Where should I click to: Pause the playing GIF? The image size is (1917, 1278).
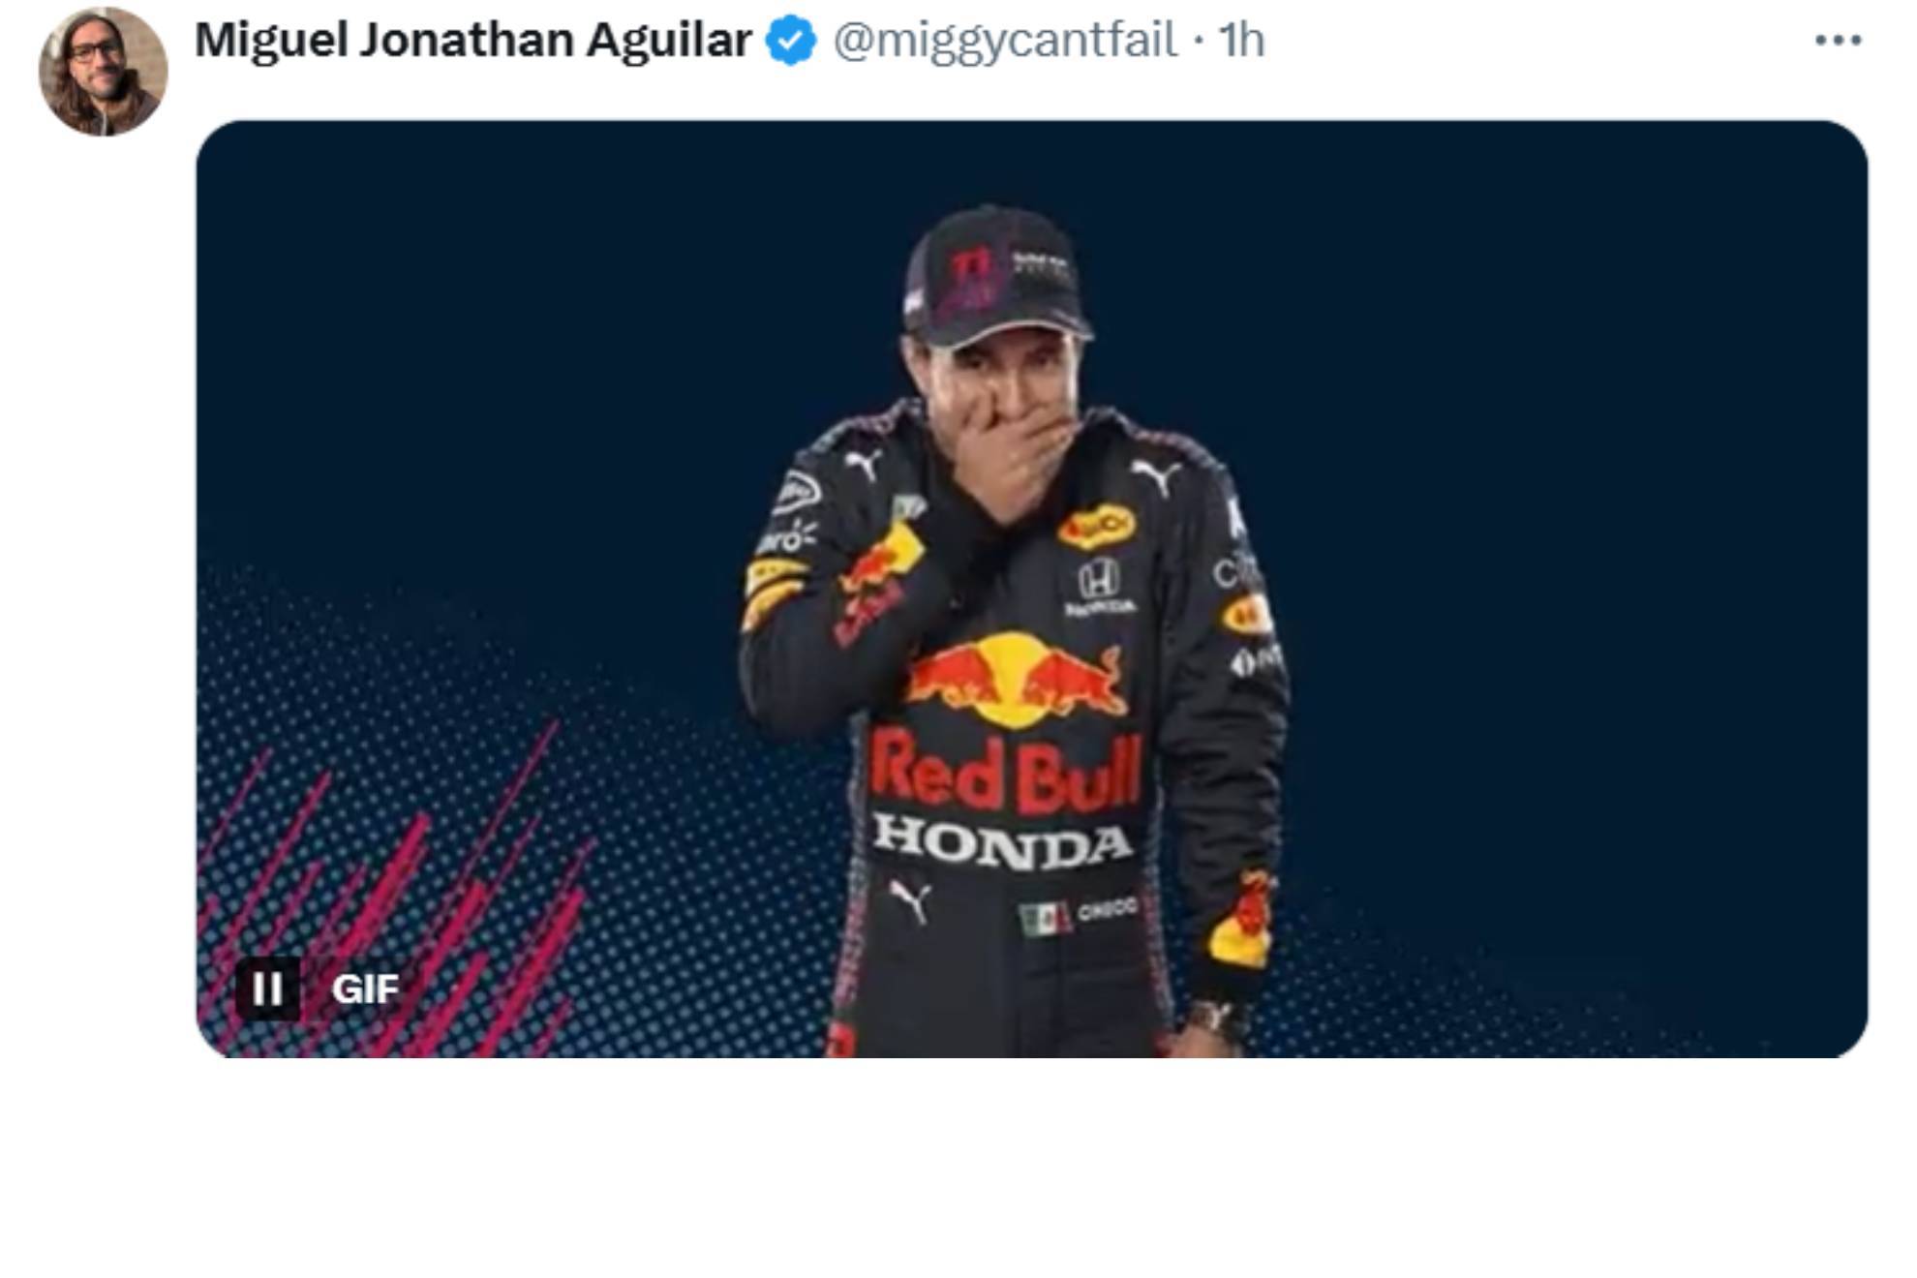pos(267,989)
